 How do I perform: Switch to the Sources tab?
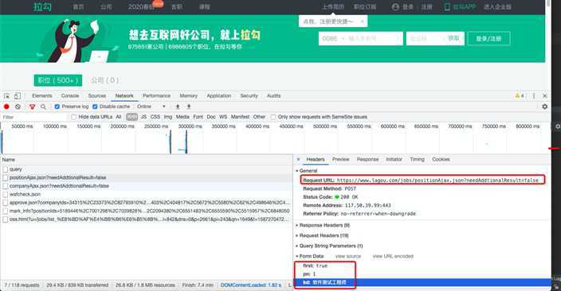point(97,95)
